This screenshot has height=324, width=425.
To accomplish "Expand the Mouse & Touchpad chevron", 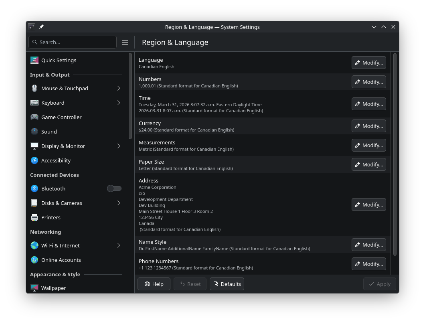I will (x=119, y=88).
